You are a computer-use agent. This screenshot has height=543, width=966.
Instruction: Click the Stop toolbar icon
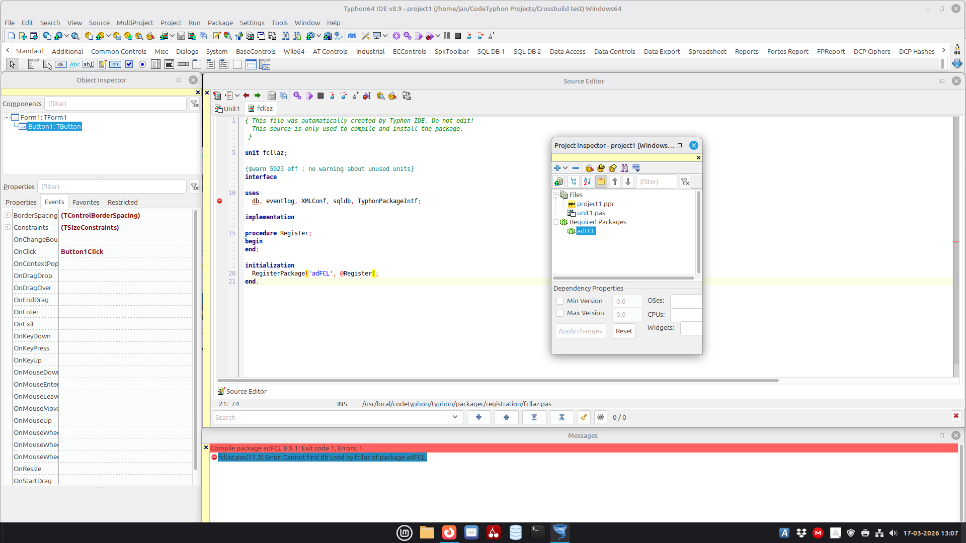click(x=458, y=36)
